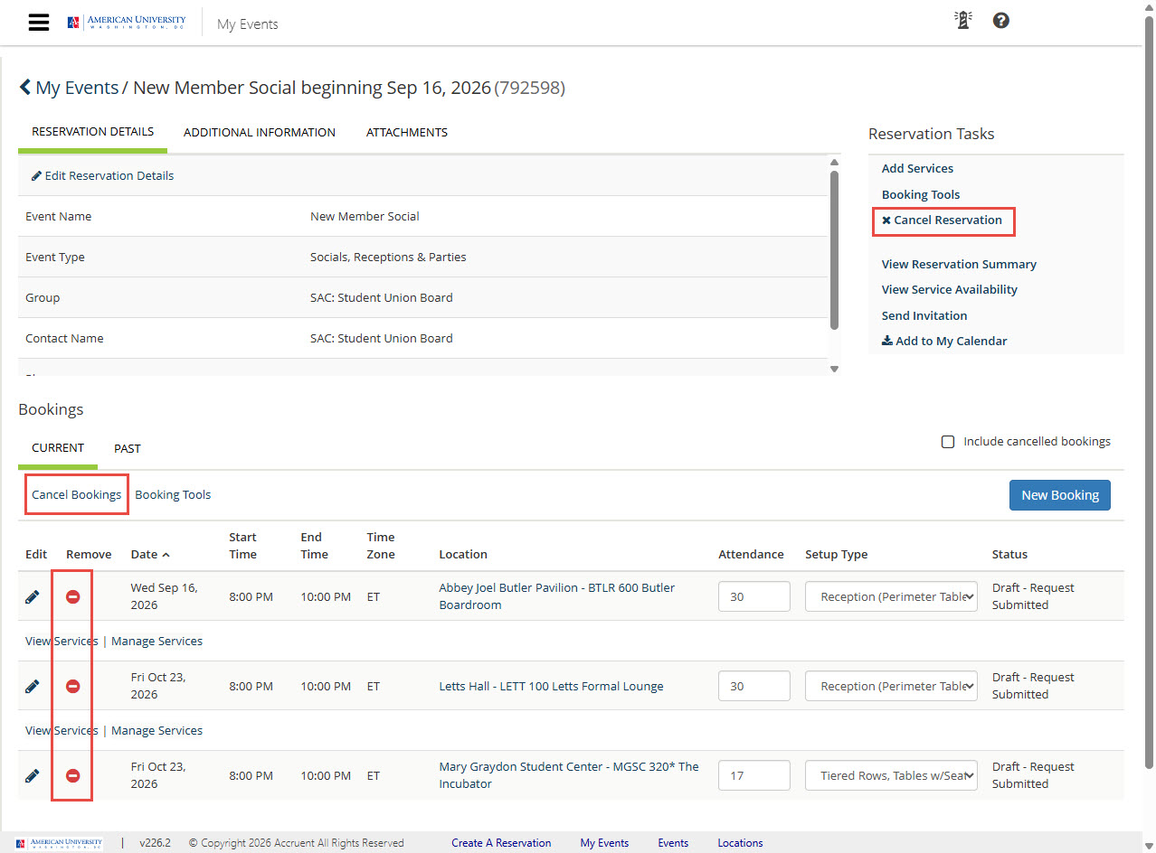The width and height of the screenshot is (1156, 853).
Task: Open Setup Type dropdown for The Incubator
Action: (891, 775)
